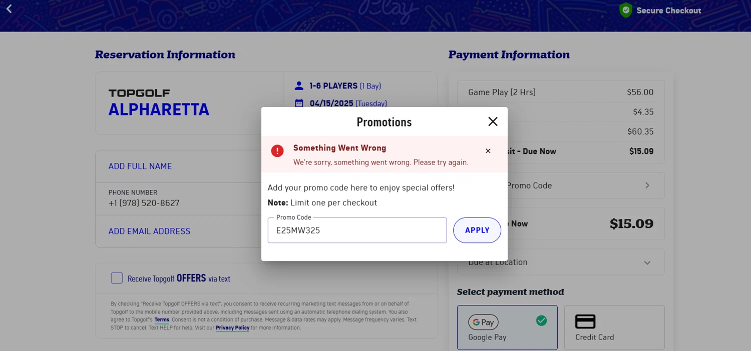Click the players person icon

tap(299, 86)
